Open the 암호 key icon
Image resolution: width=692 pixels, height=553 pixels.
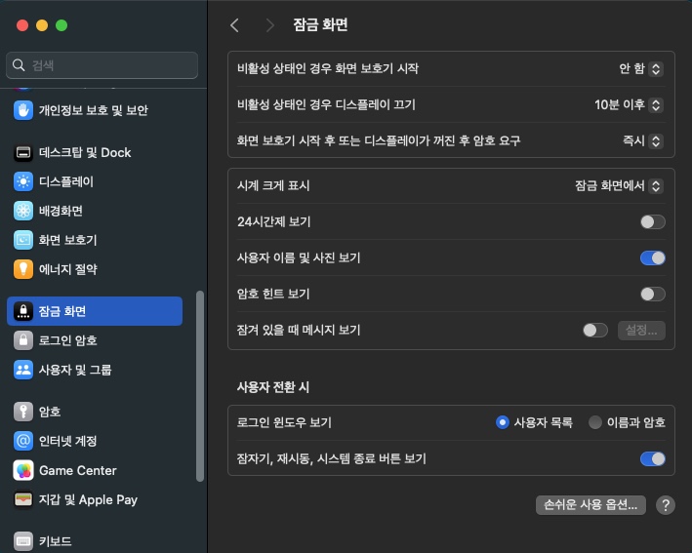[23, 412]
